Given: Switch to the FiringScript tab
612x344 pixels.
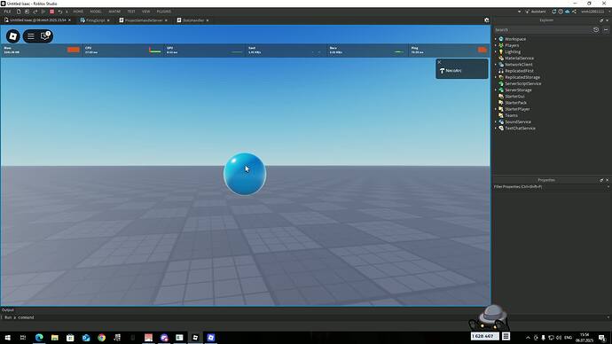Looking at the screenshot, I should (x=95, y=20).
